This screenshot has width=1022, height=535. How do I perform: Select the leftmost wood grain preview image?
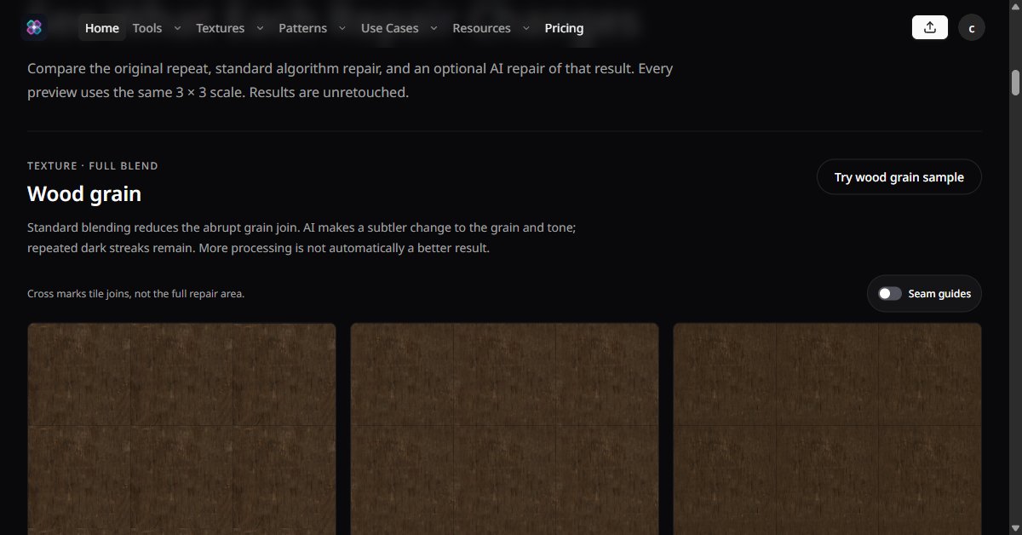[x=181, y=429]
